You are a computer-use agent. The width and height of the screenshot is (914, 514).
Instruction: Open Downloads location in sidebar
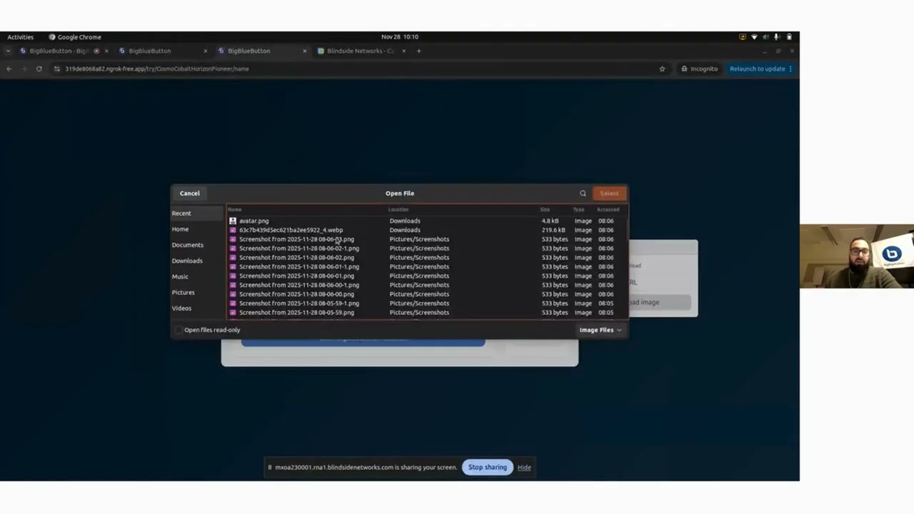click(x=197, y=261)
